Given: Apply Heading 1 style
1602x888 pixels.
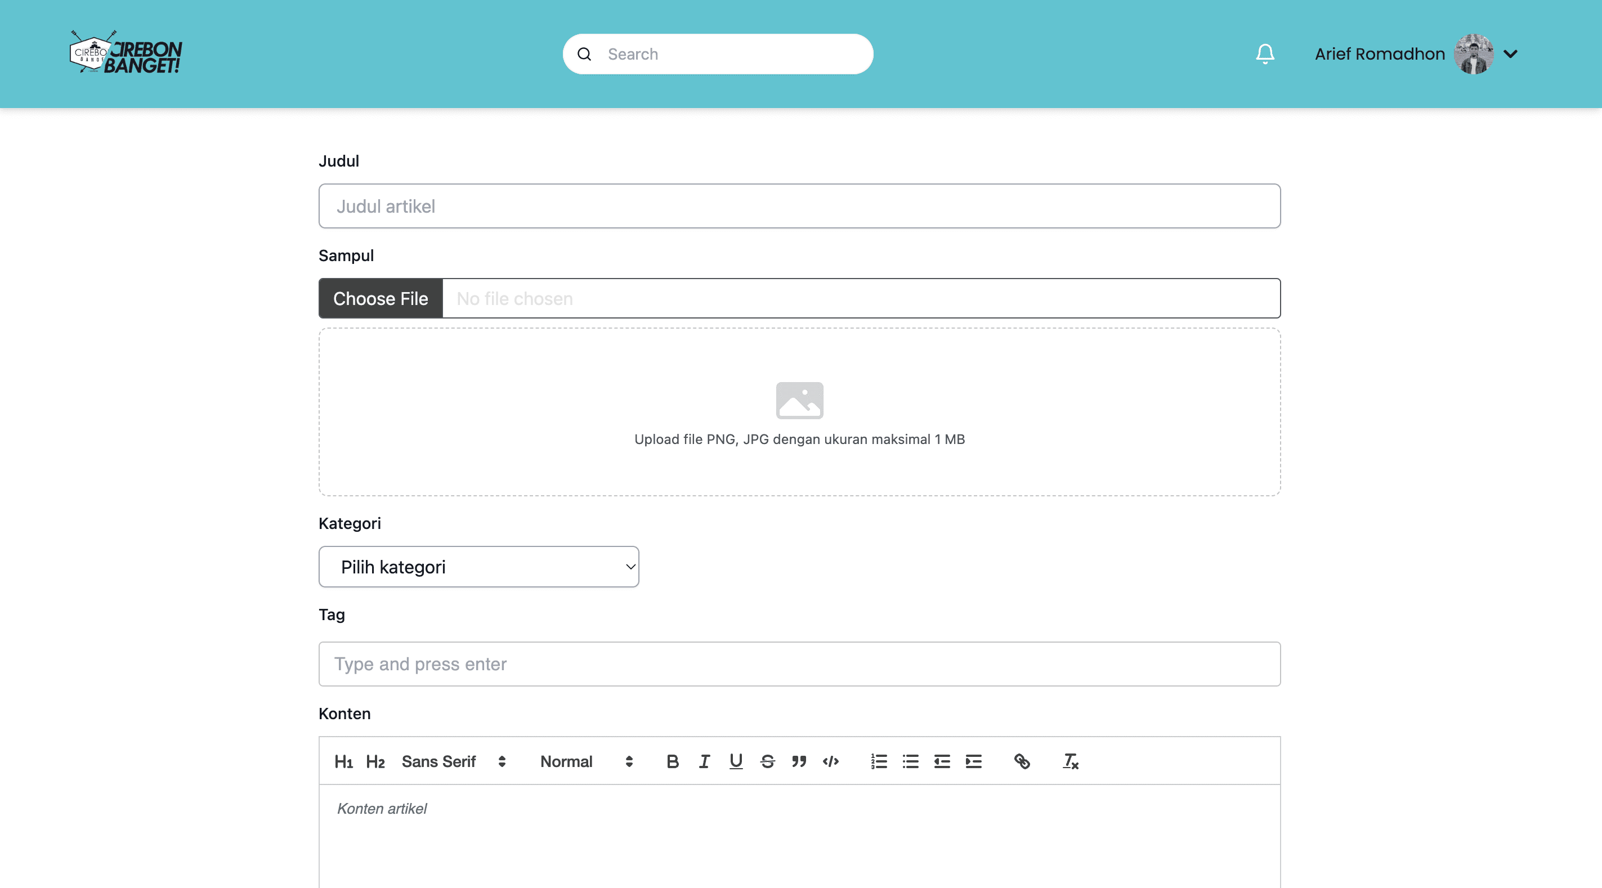Looking at the screenshot, I should (x=343, y=761).
